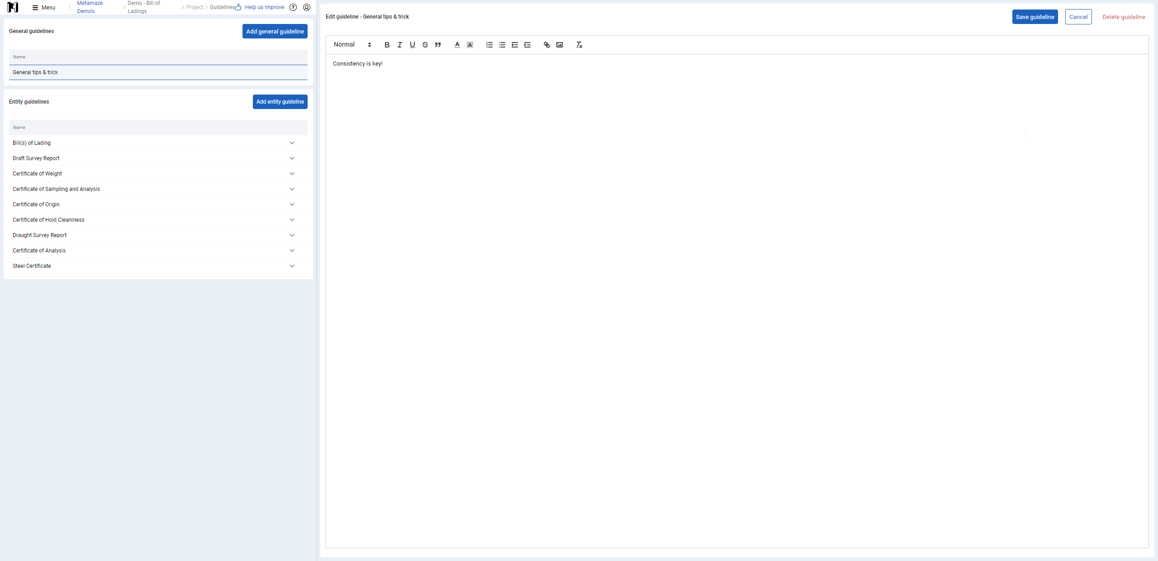Underline the selected text

(x=412, y=45)
